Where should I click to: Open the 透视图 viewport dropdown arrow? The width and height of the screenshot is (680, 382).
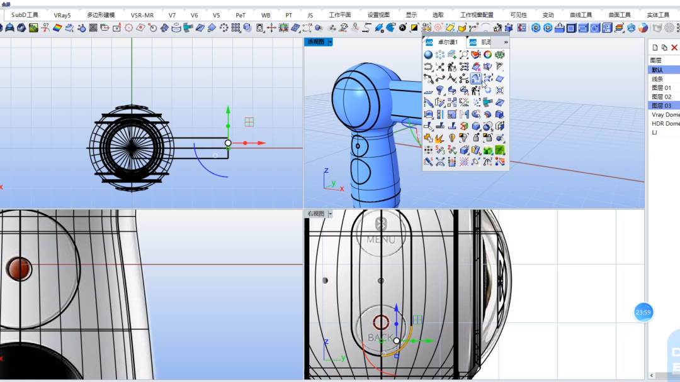pyautogui.click(x=330, y=42)
